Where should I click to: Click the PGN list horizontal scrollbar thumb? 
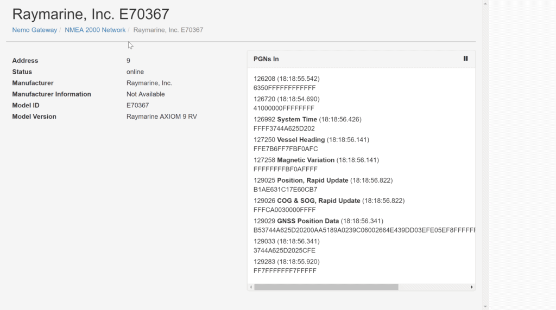pyautogui.click(x=326, y=287)
